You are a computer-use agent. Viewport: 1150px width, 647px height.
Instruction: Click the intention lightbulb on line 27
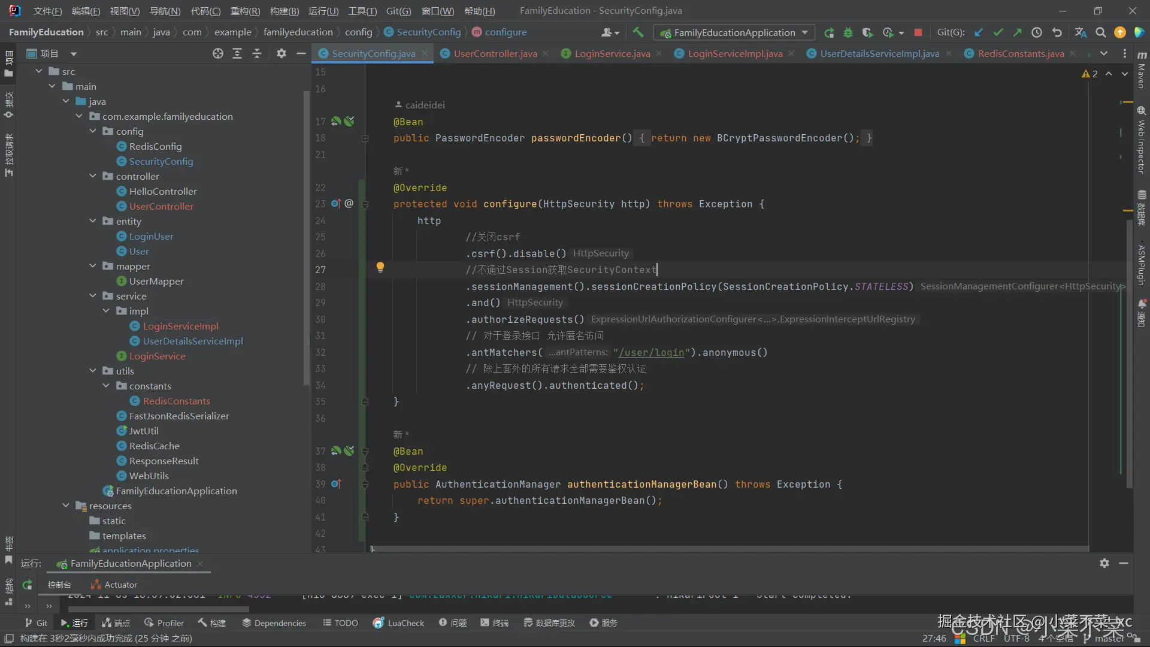click(x=380, y=267)
